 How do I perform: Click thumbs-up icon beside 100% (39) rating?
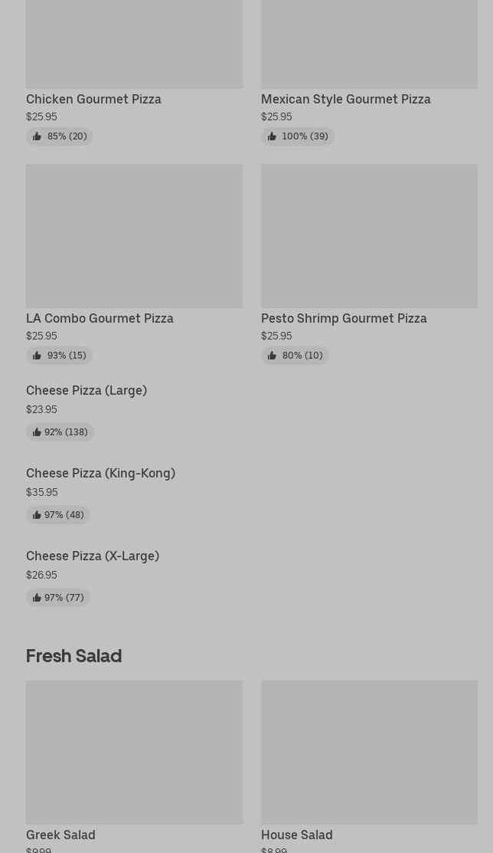coord(272,136)
